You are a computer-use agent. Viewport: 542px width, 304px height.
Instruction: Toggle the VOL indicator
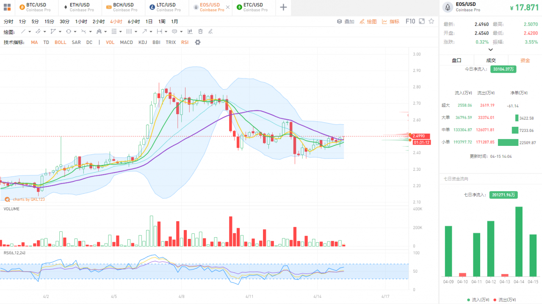[110, 42]
